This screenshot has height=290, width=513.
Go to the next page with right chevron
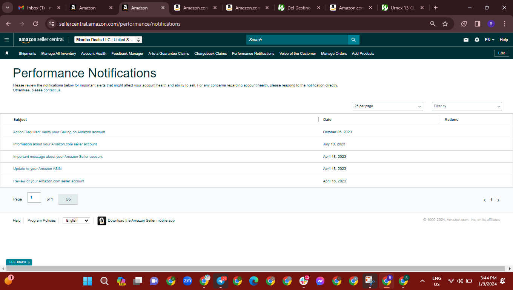pos(498,200)
